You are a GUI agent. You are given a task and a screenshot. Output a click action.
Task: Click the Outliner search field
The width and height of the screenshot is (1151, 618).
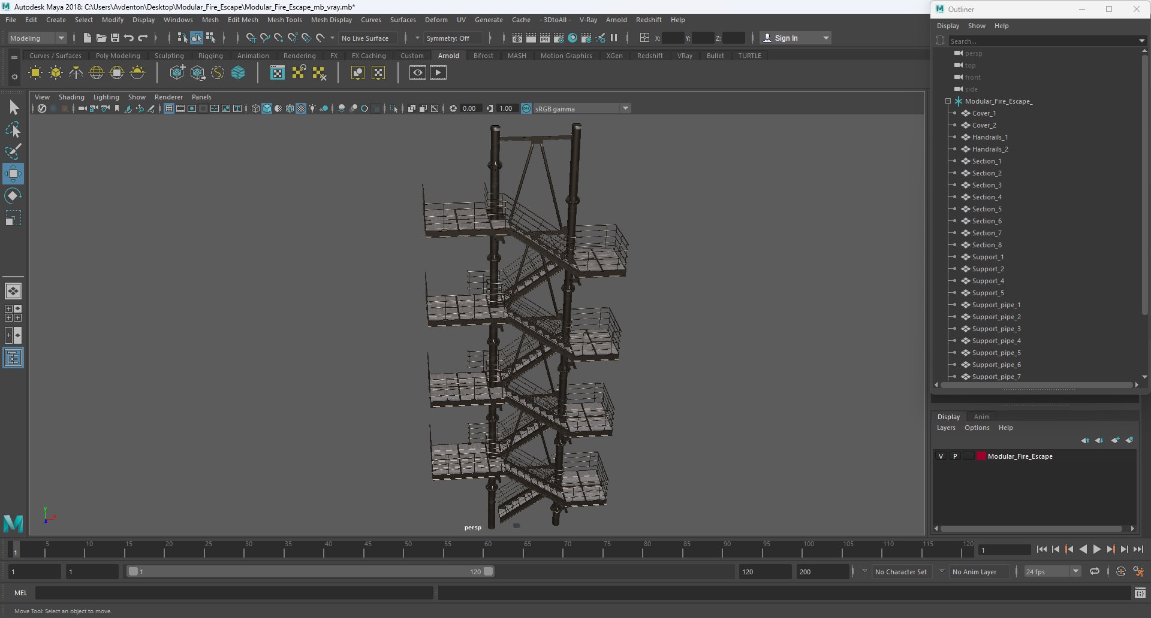[1042, 41]
